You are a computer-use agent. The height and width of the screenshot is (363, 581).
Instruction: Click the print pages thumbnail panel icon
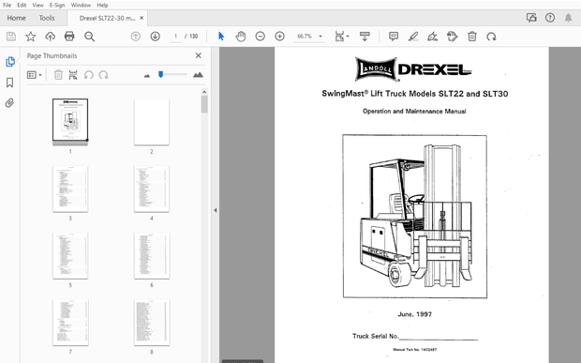(73, 75)
